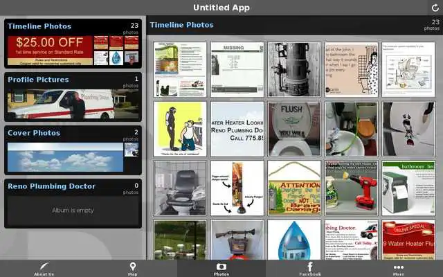Open the outdoor toilets field photo
Screen dimensions: 443x277
pos(180,240)
